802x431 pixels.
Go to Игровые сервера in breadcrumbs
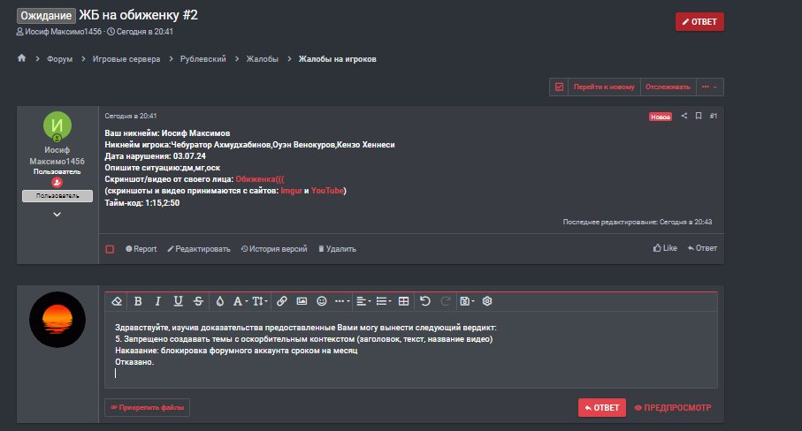pos(126,59)
